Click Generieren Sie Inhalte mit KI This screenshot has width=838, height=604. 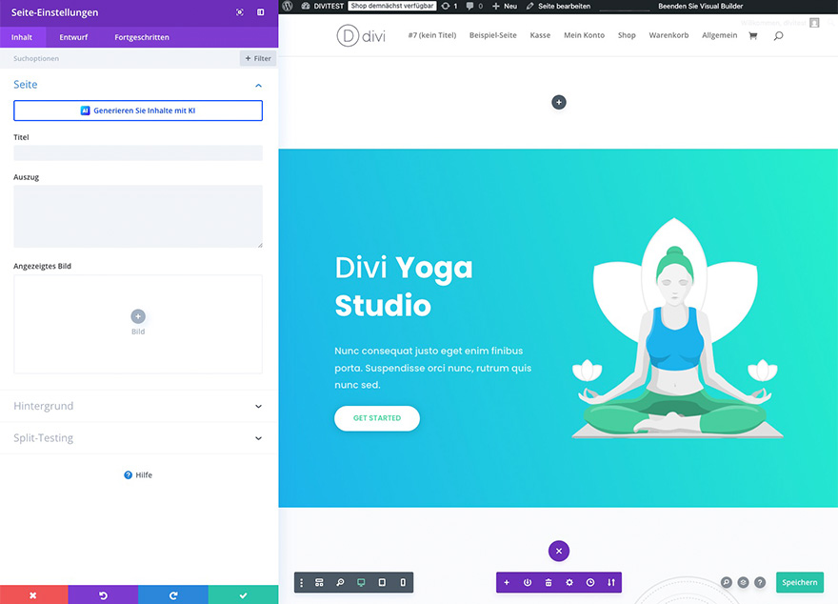point(138,111)
